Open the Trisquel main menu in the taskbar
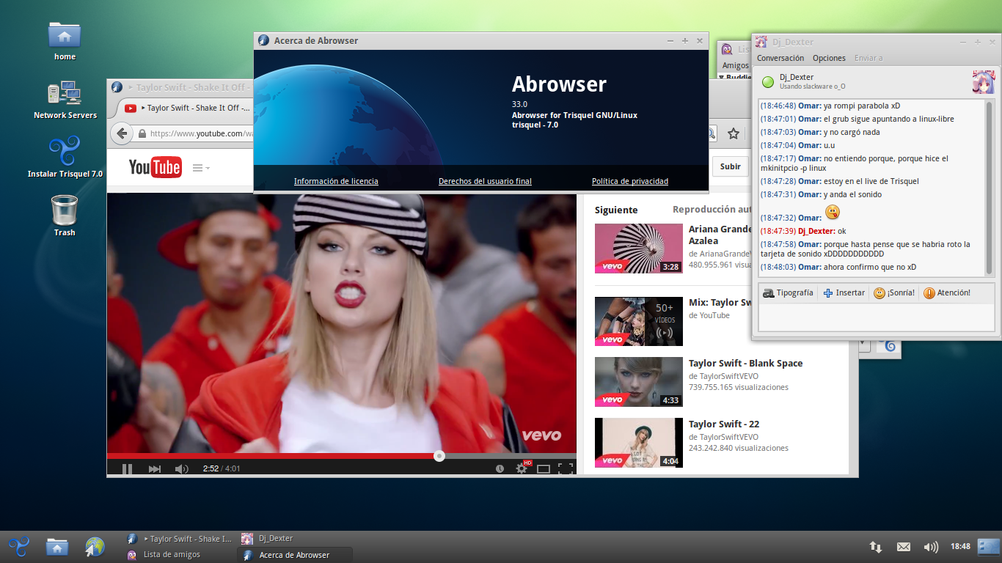 coord(18,546)
